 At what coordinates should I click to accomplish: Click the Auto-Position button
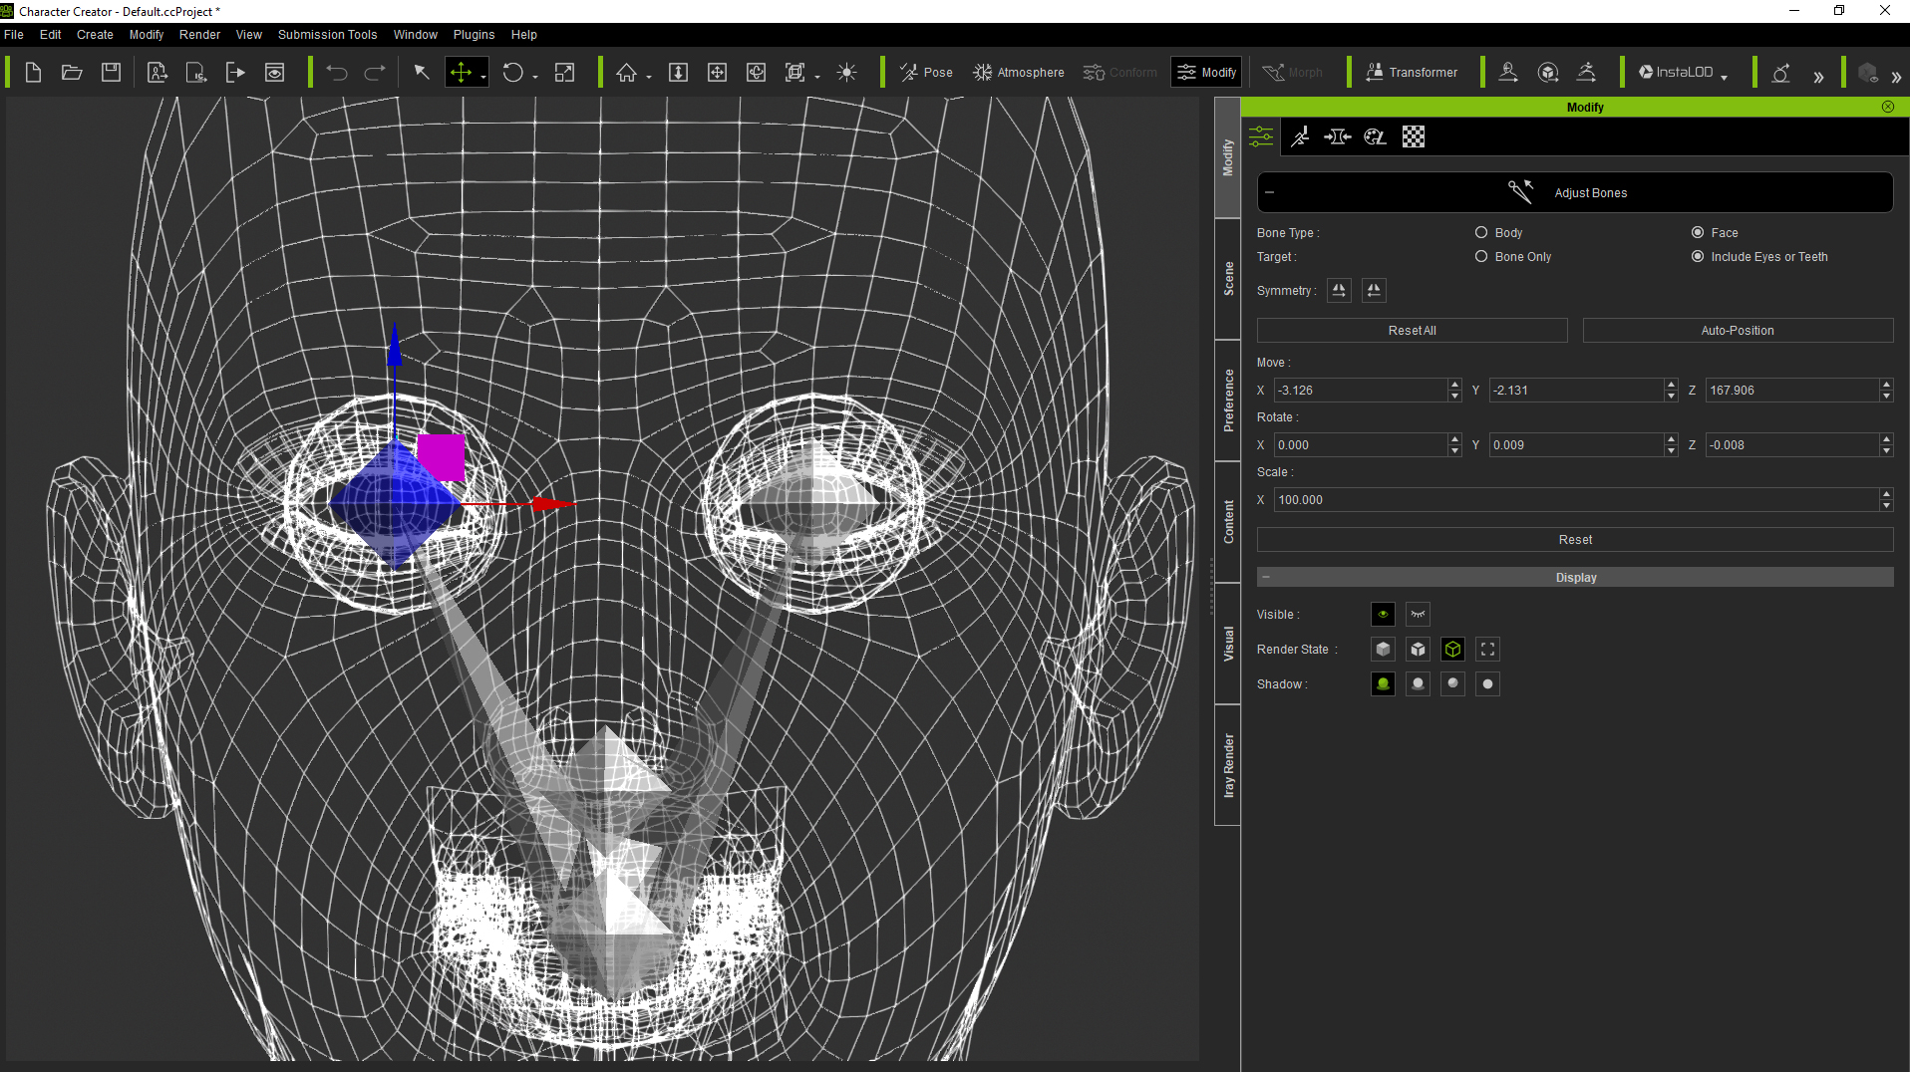pyautogui.click(x=1738, y=330)
